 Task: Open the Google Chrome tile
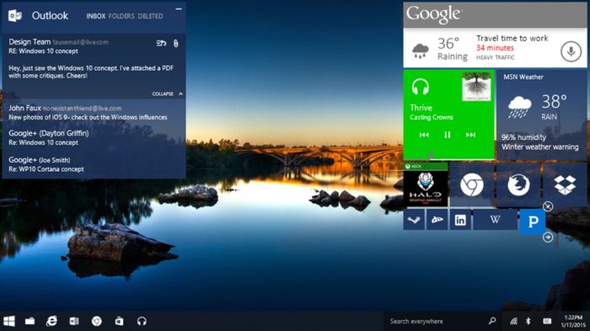472,184
